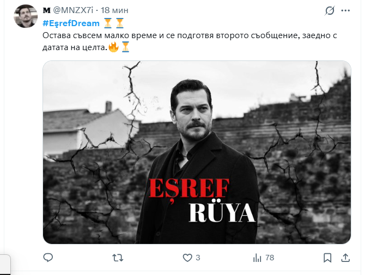Click the reply speech bubble icon

[48, 258]
